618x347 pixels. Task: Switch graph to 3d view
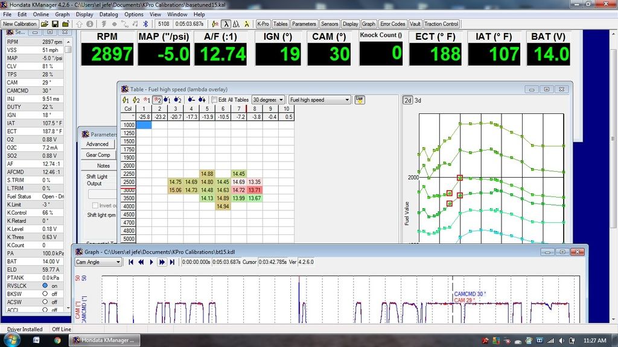tap(418, 100)
